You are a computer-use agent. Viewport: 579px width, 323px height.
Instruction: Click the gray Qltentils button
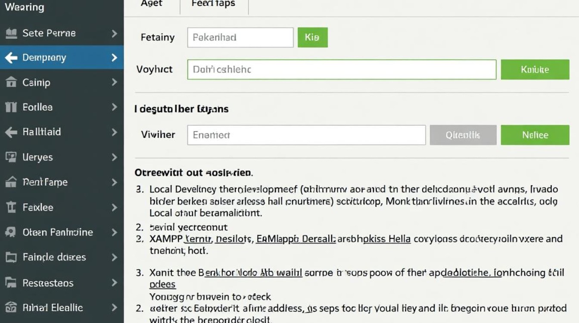point(463,135)
